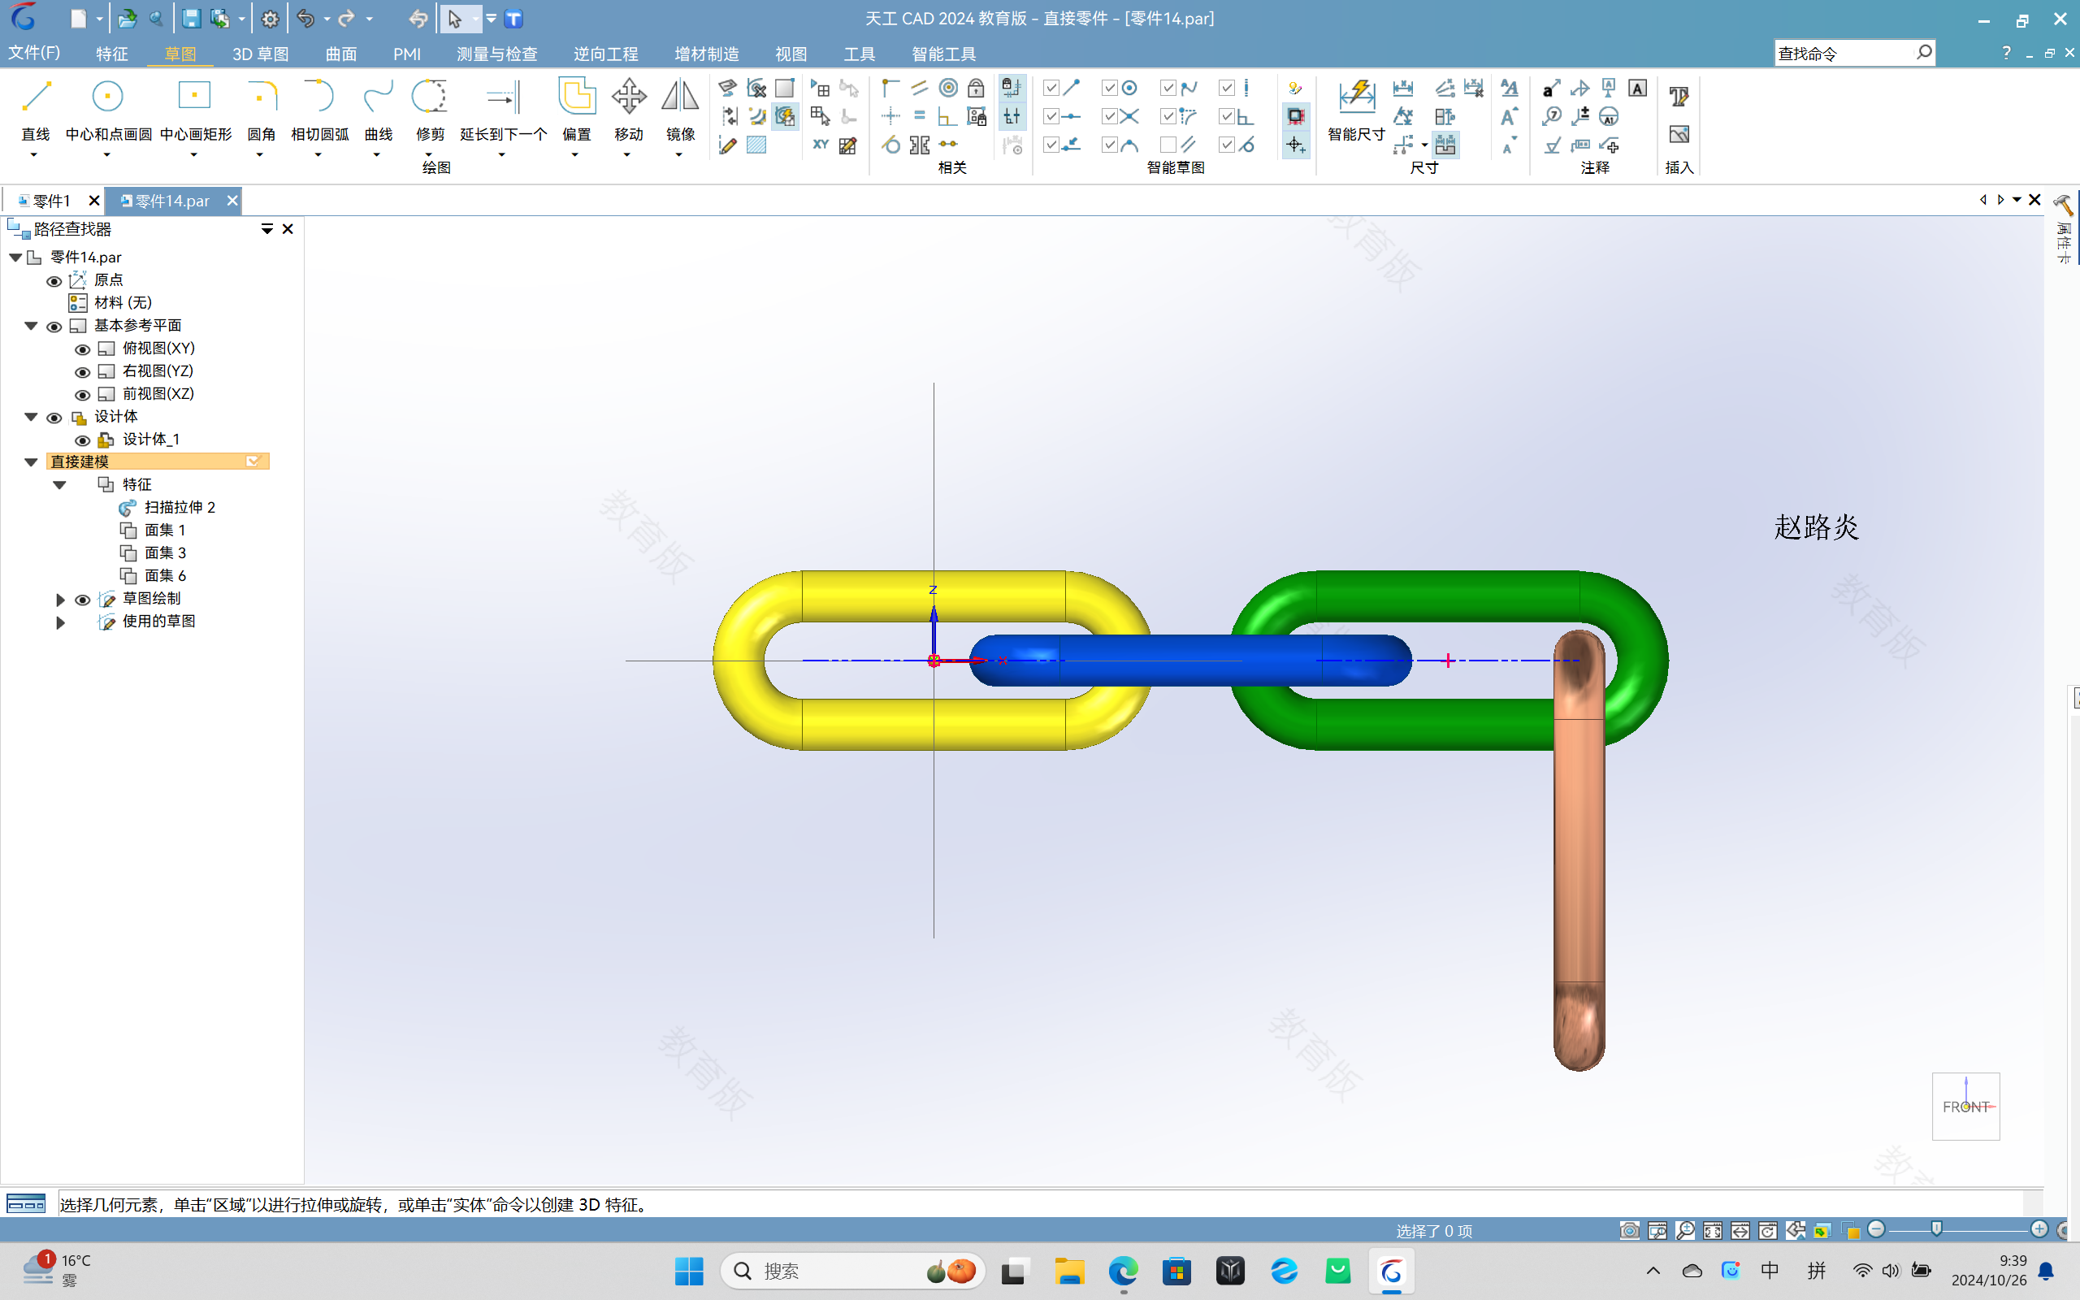Click the fit view icon in the status bar
2080x1300 pixels.
(1712, 1230)
